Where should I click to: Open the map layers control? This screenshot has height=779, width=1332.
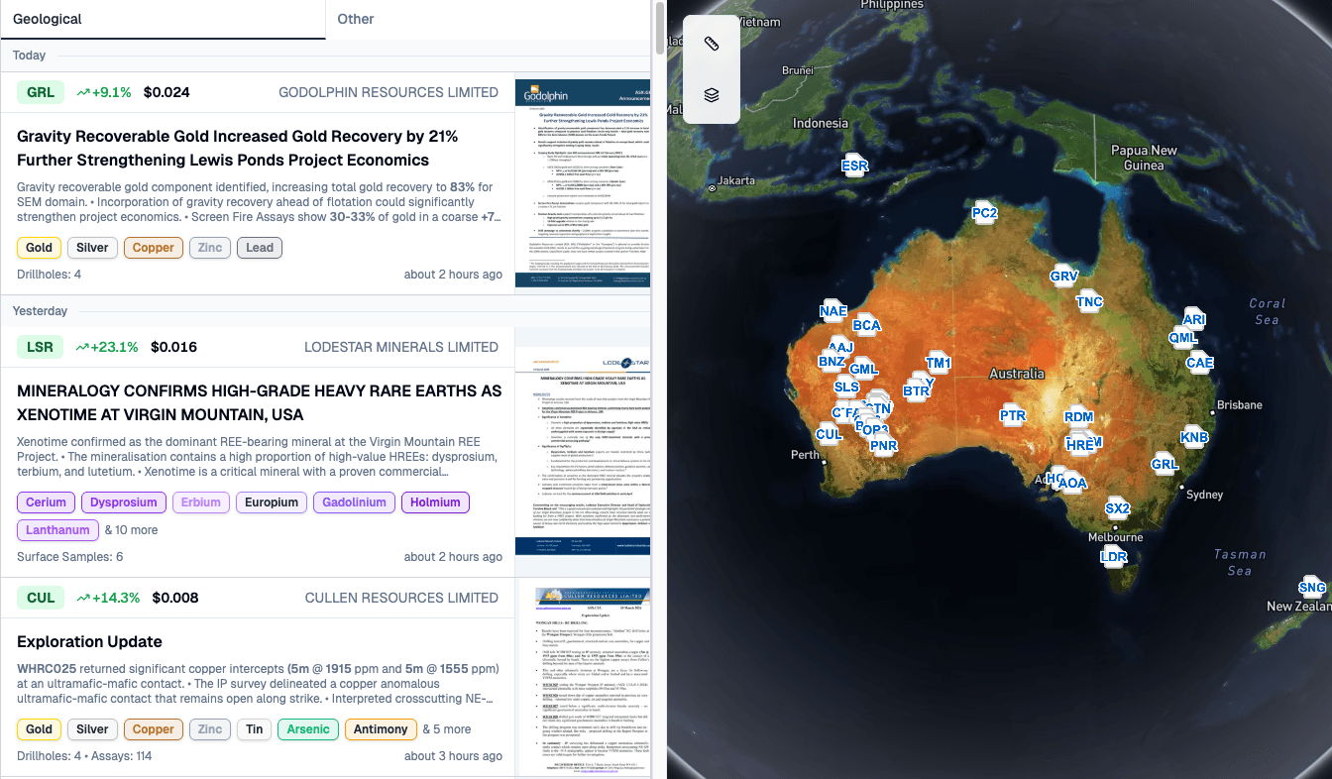[x=711, y=95]
